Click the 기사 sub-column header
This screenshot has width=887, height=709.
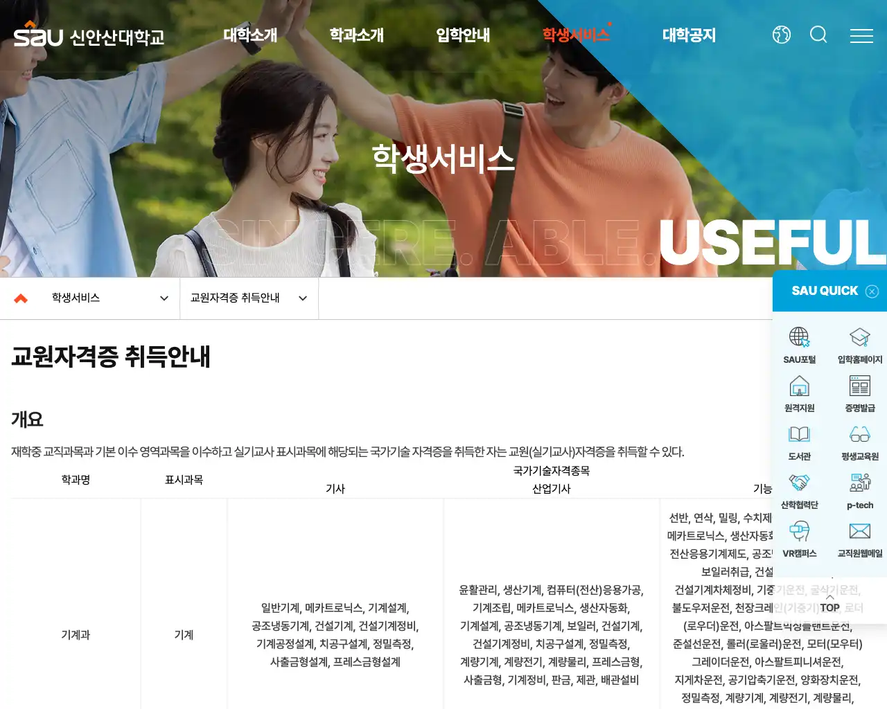335,489
